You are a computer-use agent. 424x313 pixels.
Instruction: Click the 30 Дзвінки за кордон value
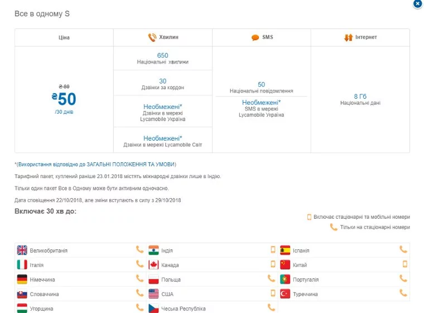(162, 81)
